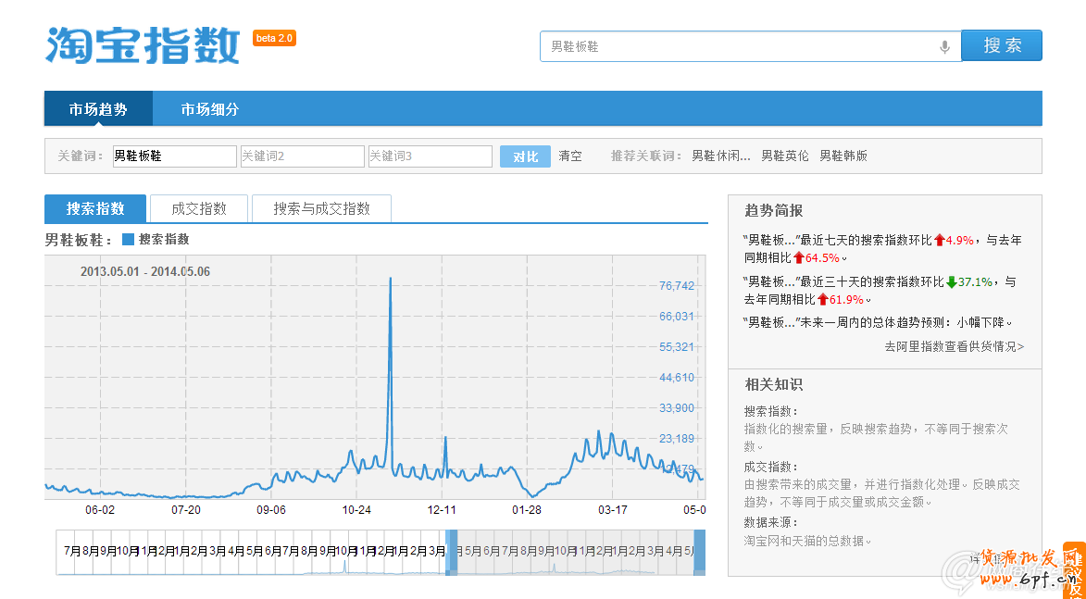Click the 关键词3 input field

430,156
